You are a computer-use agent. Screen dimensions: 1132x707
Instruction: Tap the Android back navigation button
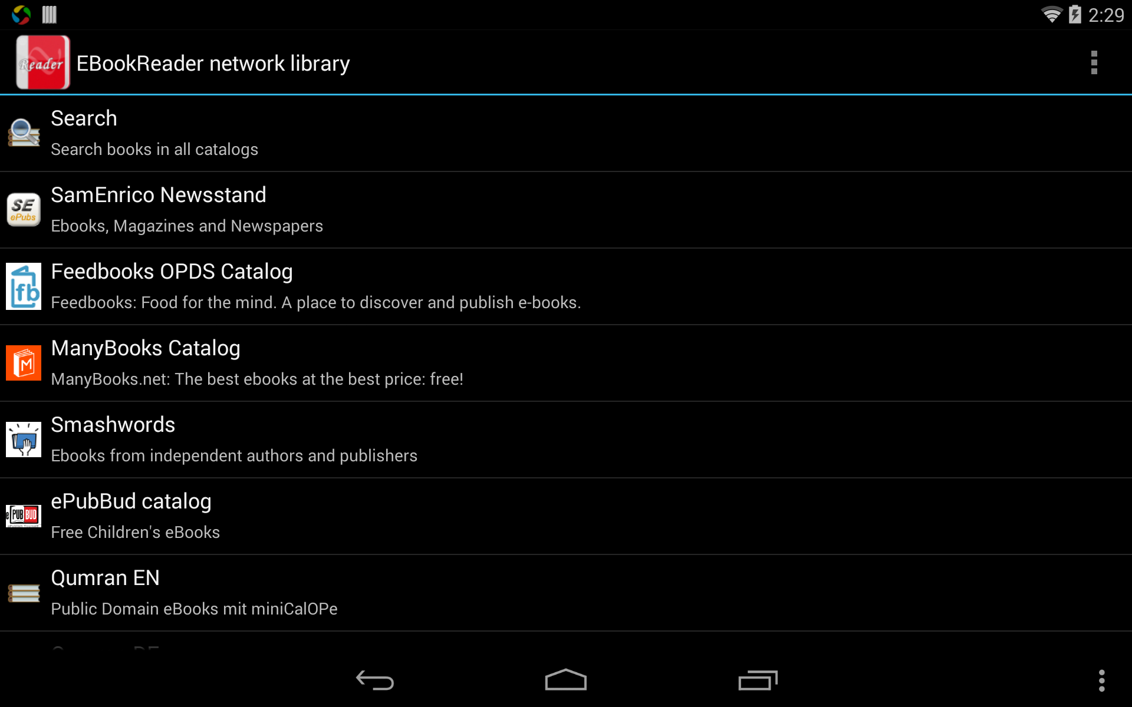(x=375, y=680)
